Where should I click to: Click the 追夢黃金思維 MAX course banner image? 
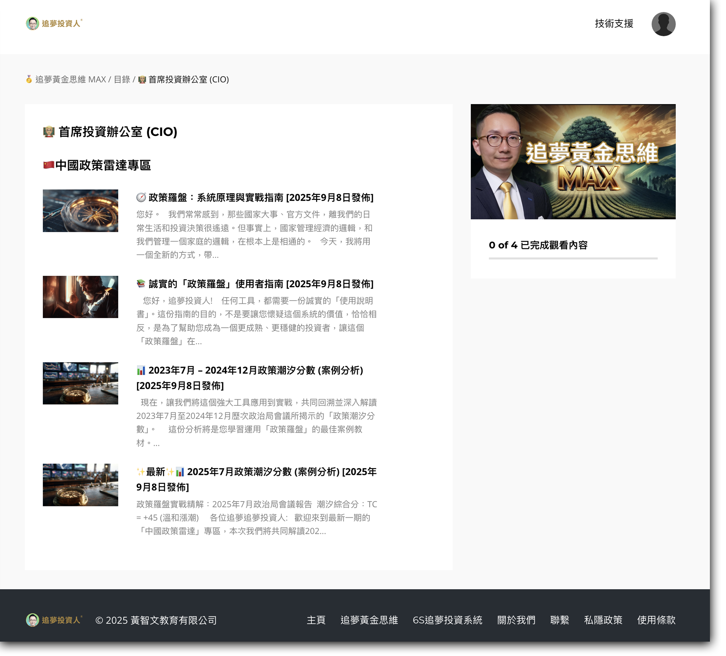[574, 162]
